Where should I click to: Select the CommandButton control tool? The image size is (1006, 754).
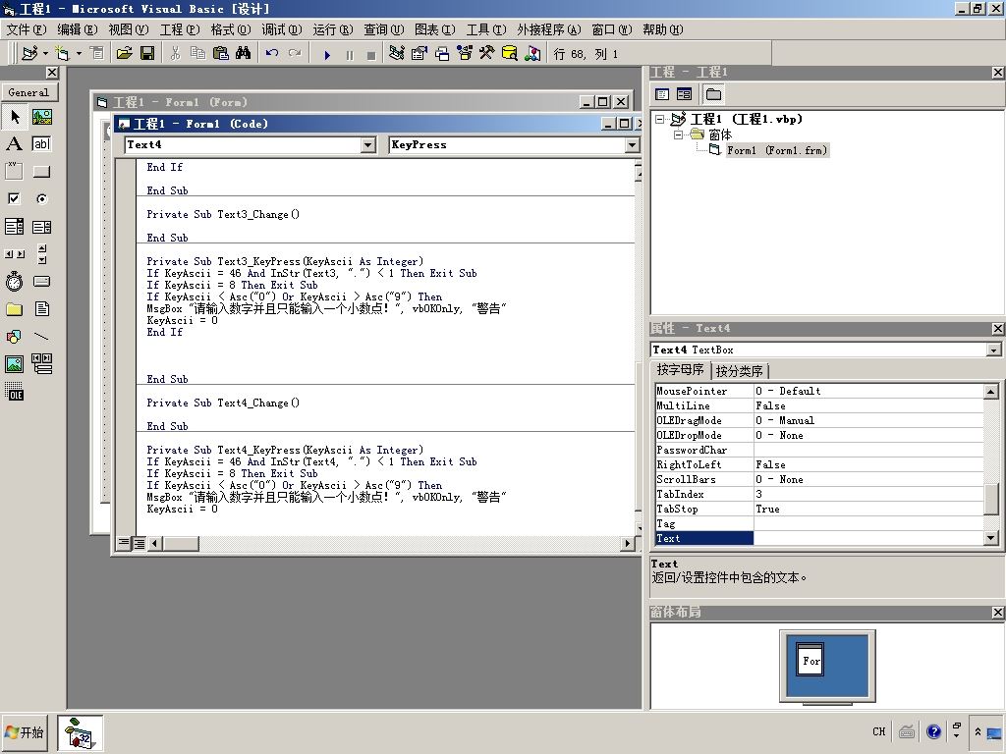(x=41, y=171)
